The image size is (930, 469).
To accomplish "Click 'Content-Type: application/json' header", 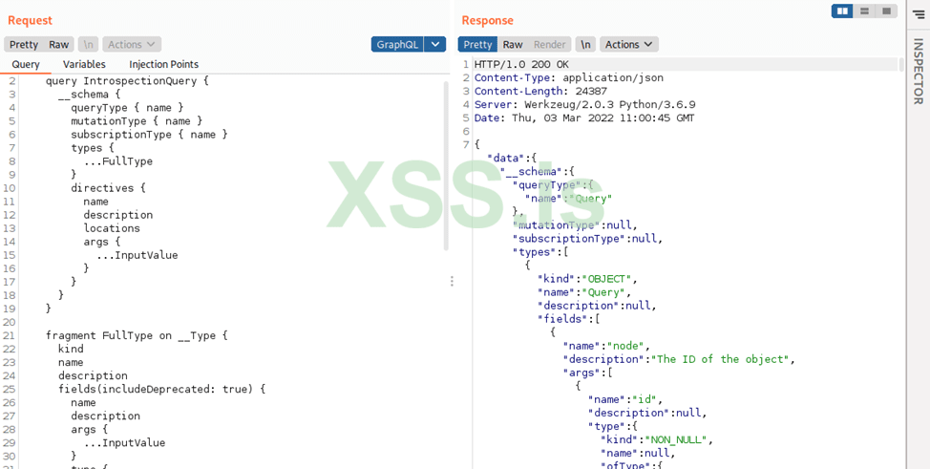I will (x=569, y=77).
